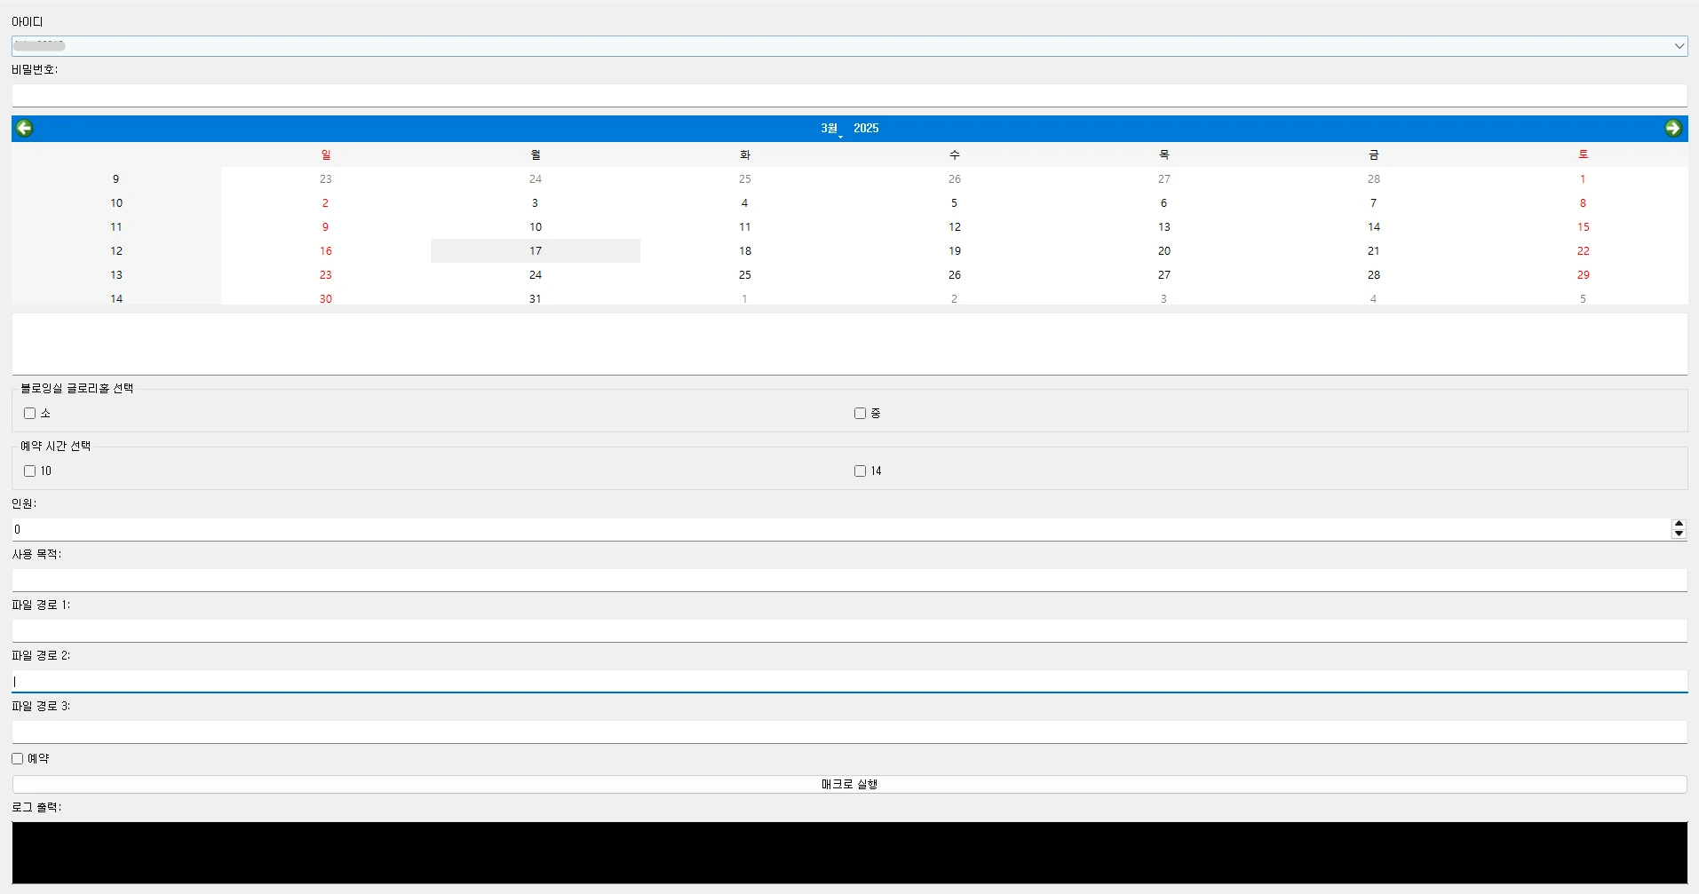Open the 아이디 dropdown list
This screenshot has width=1699, height=894.
pyautogui.click(x=1679, y=46)
